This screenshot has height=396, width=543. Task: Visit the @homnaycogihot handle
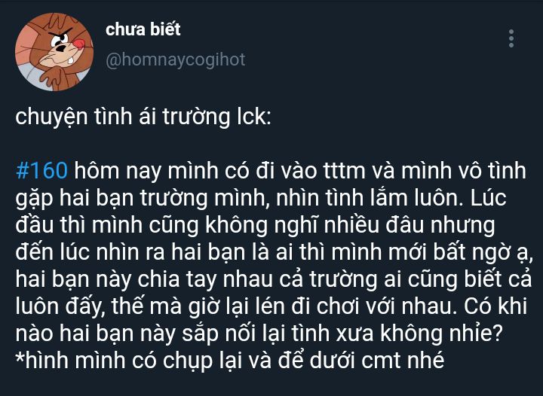(x=176, y=59)
